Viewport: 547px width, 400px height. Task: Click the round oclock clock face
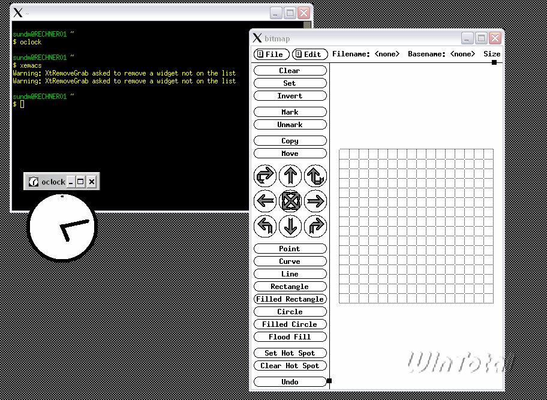pos(62,227)
